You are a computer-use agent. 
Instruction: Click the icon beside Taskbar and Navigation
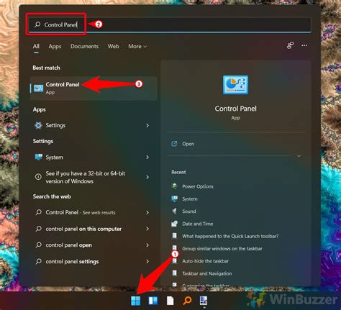point(175,273)
